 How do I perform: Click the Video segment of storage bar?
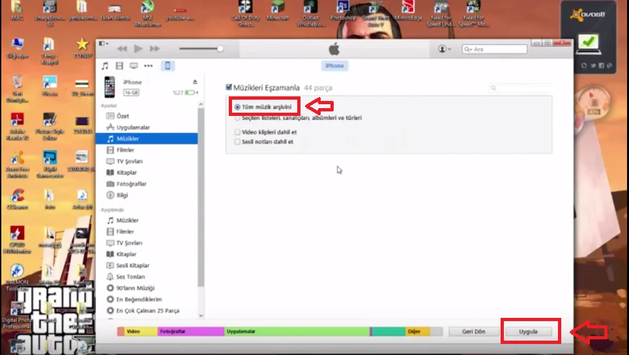(x=141, y=332)
